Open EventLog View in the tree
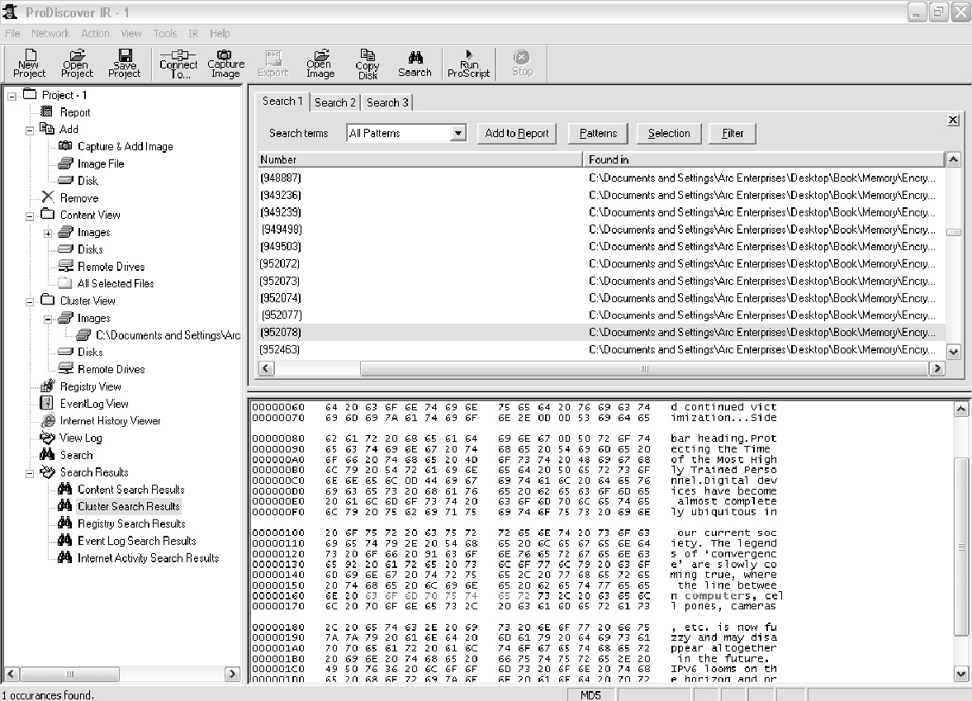This screenshot has height=701, width=972. click(x=93, y=404)
